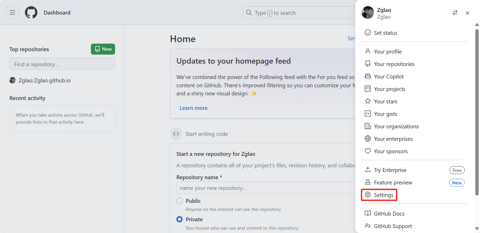Open the Zglao/Zglao.github.io repository link
The image size is (480, 233).
[45, 81]
